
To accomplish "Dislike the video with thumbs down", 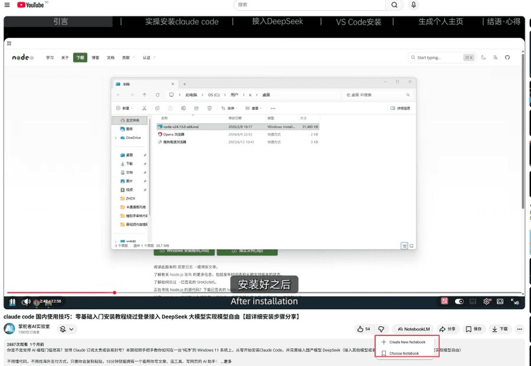I will 381,329.
